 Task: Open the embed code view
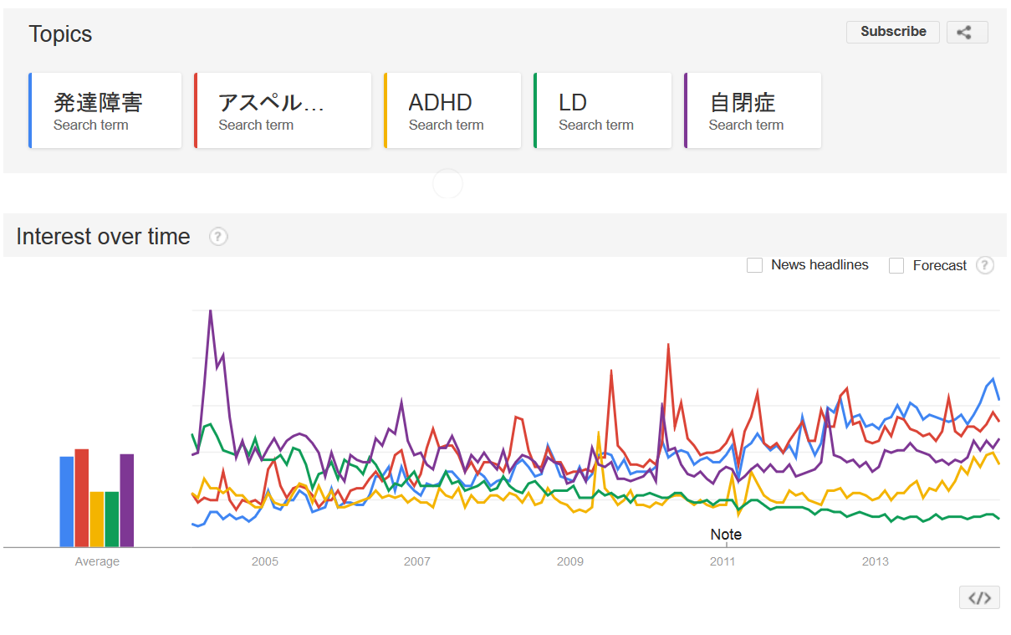978,597
